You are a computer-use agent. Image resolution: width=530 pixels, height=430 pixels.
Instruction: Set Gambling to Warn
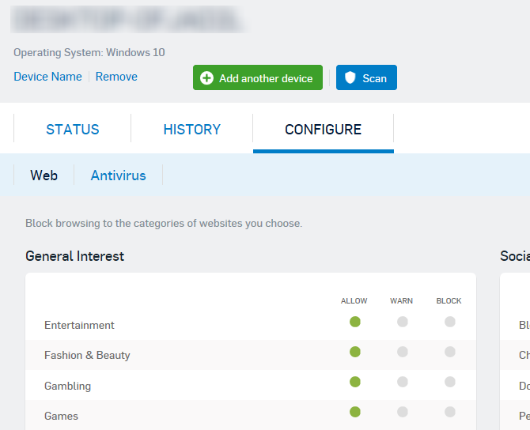[402, 382]
